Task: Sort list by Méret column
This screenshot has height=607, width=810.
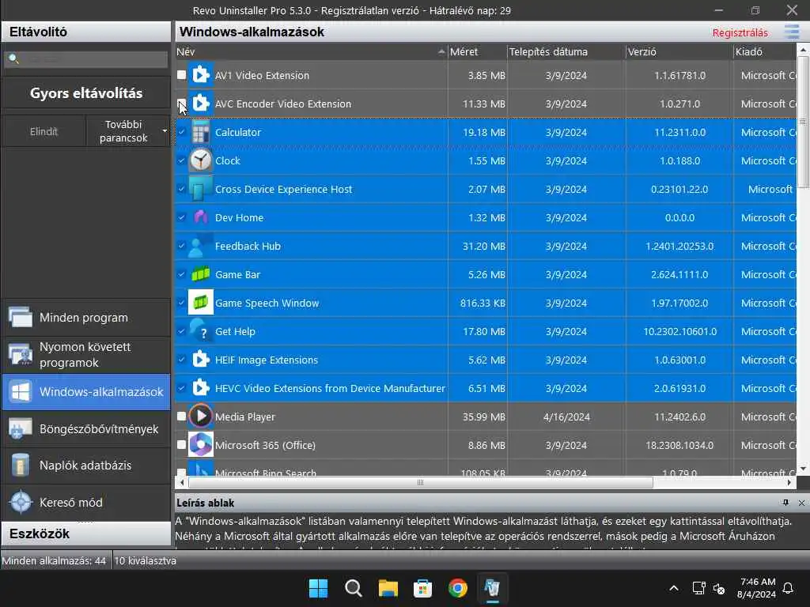Action: click(477, 51)
